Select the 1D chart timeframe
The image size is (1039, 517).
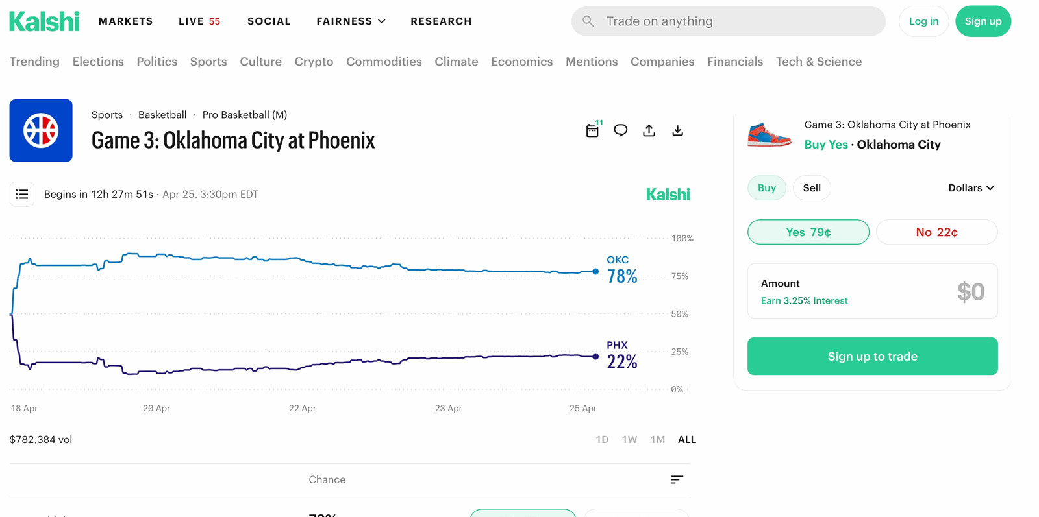tap(602, 439)
